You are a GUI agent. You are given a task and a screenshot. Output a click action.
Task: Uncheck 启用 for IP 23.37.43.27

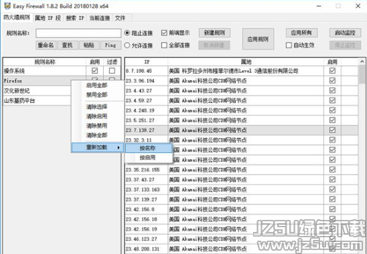332,179
